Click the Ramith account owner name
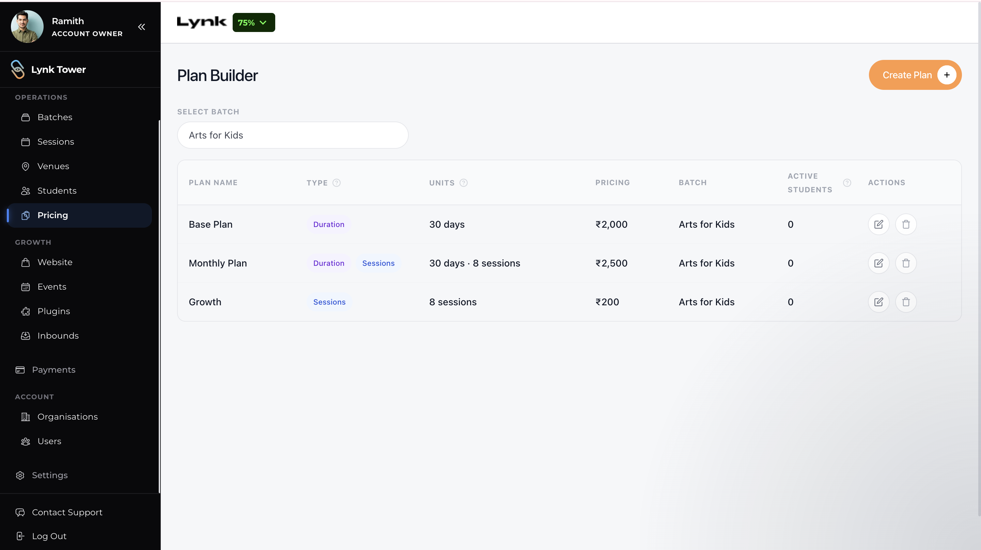Viewport: 981px width, 550px height. [x=68, y=21]
